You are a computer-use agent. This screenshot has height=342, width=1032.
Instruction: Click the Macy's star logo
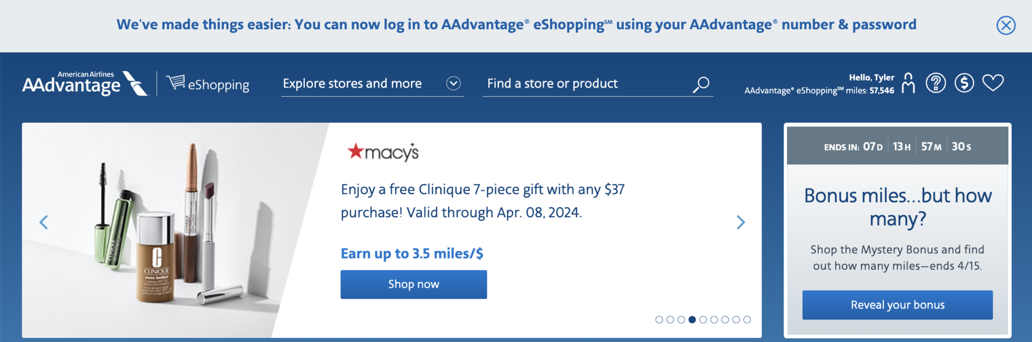(x=383, y=151)
